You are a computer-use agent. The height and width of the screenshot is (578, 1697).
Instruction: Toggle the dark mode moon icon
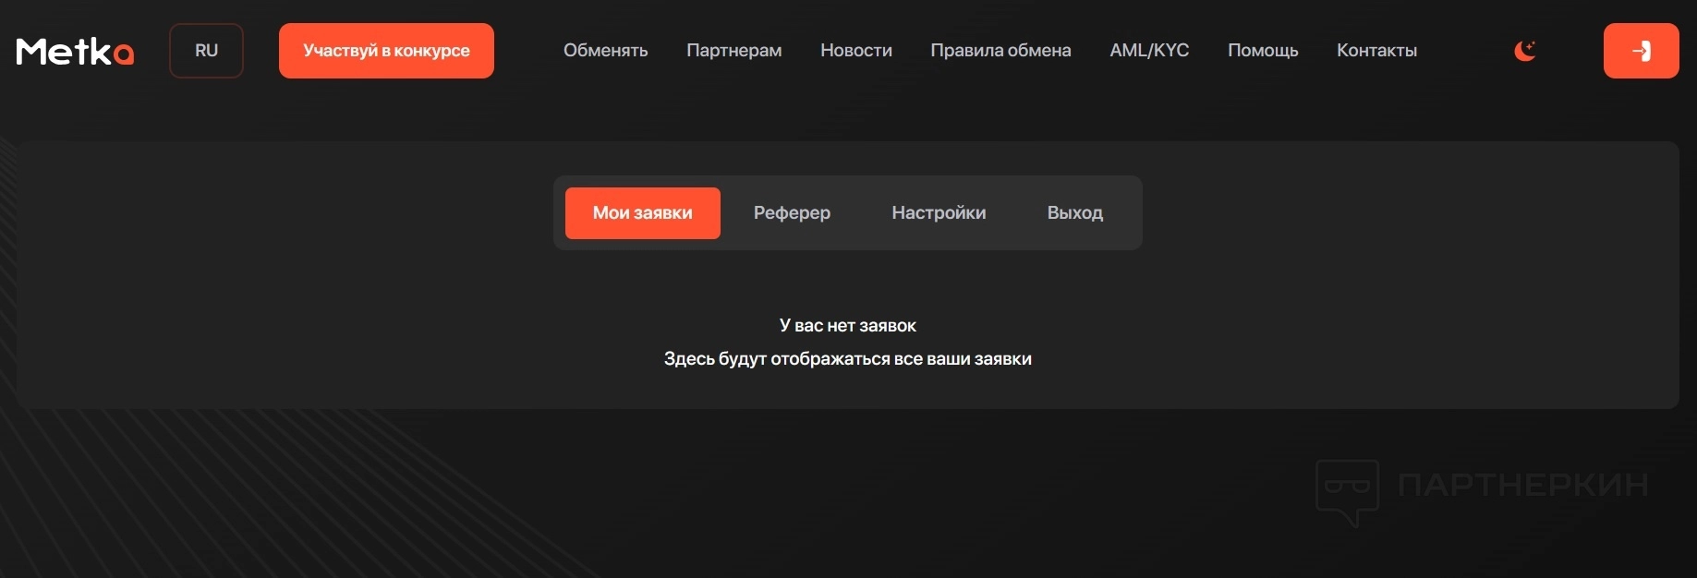[1525, 51]
